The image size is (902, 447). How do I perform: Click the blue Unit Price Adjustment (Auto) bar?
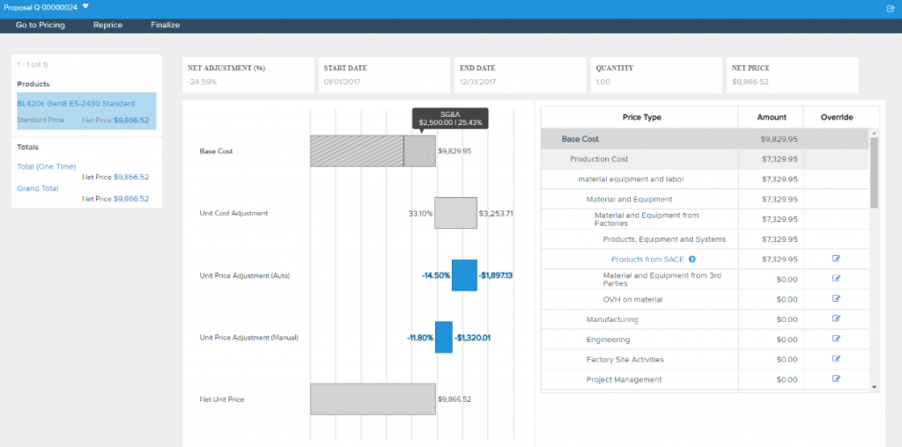(464, 275)
